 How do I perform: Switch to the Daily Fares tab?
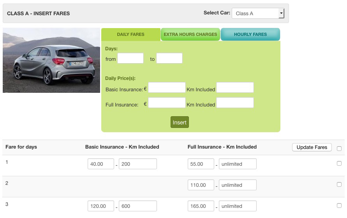pos(131,34)
